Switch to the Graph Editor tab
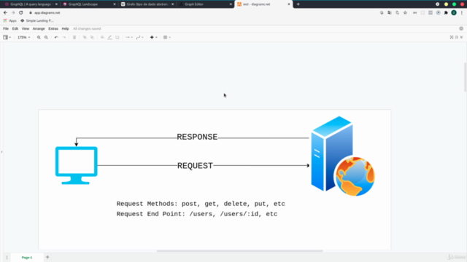The width and height of the screenshot is (467, 262). coord(205,4)
